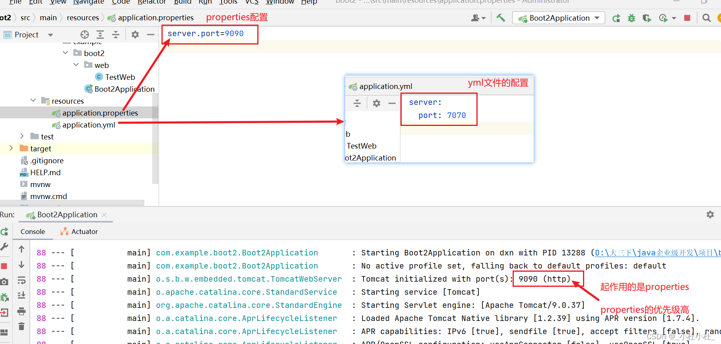Screen dimensions: 721x344
Task: Clear console with trash can icon
Action: (x=21, y=326)
